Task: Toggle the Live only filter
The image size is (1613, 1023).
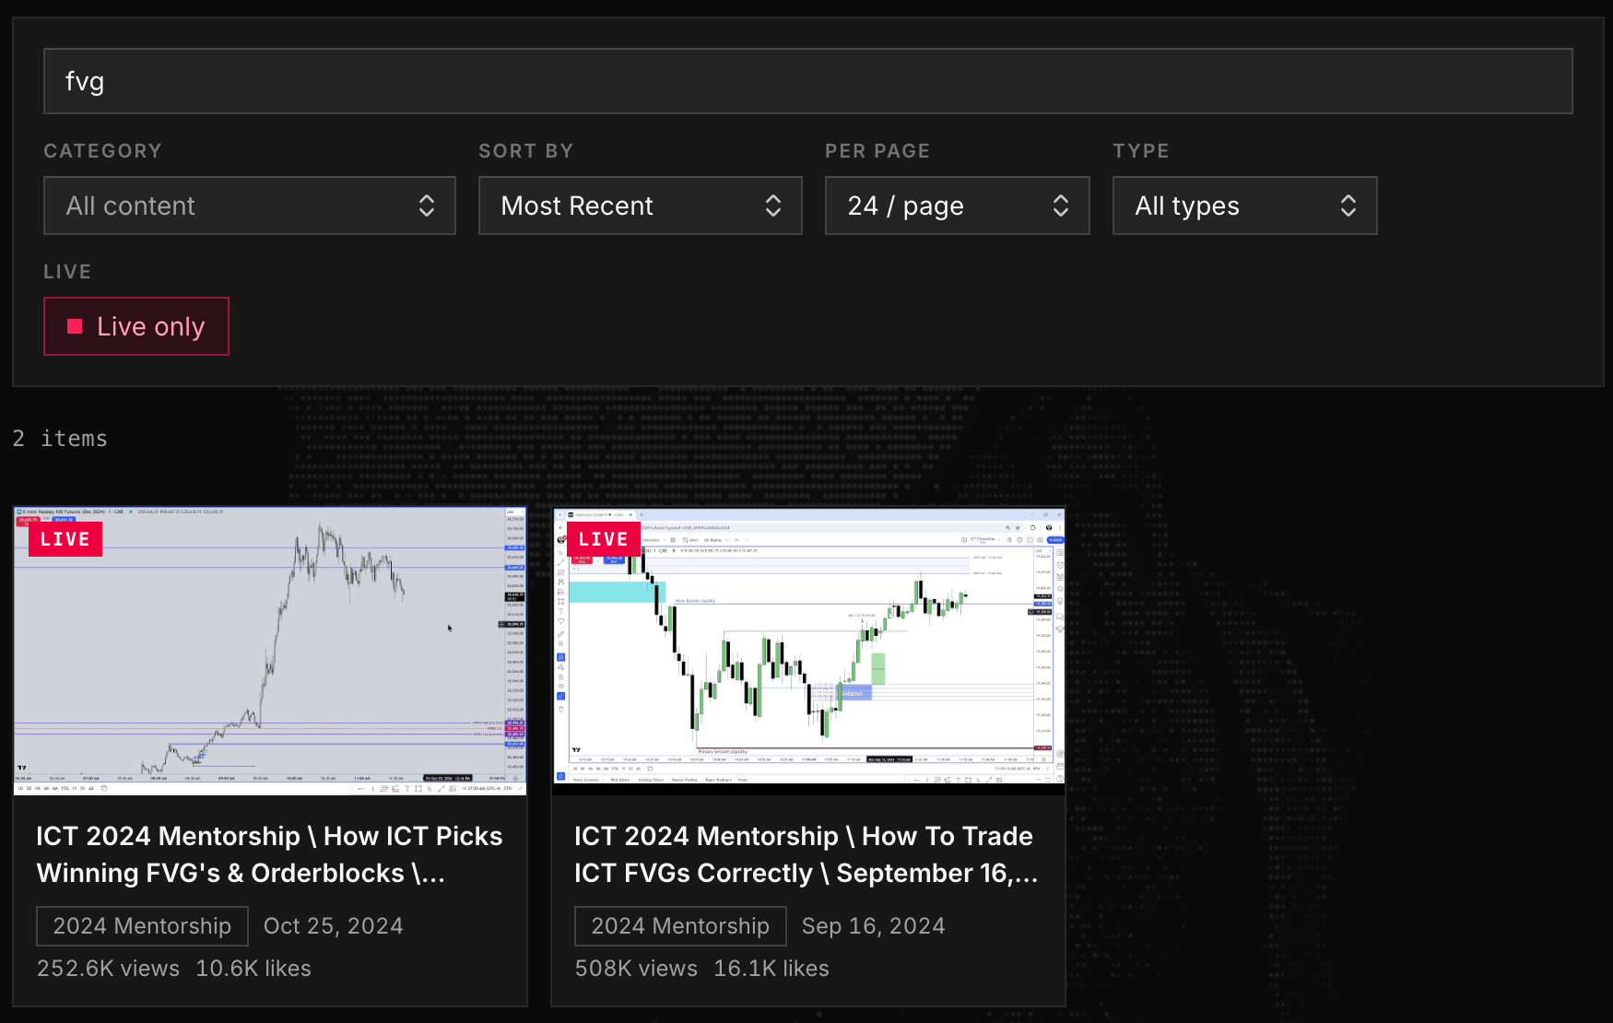Action: click(136, 326)
